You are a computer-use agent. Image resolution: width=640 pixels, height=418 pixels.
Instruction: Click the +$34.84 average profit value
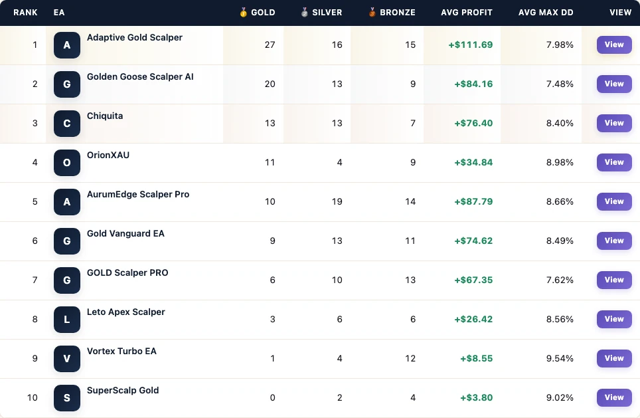coord(473,163)
